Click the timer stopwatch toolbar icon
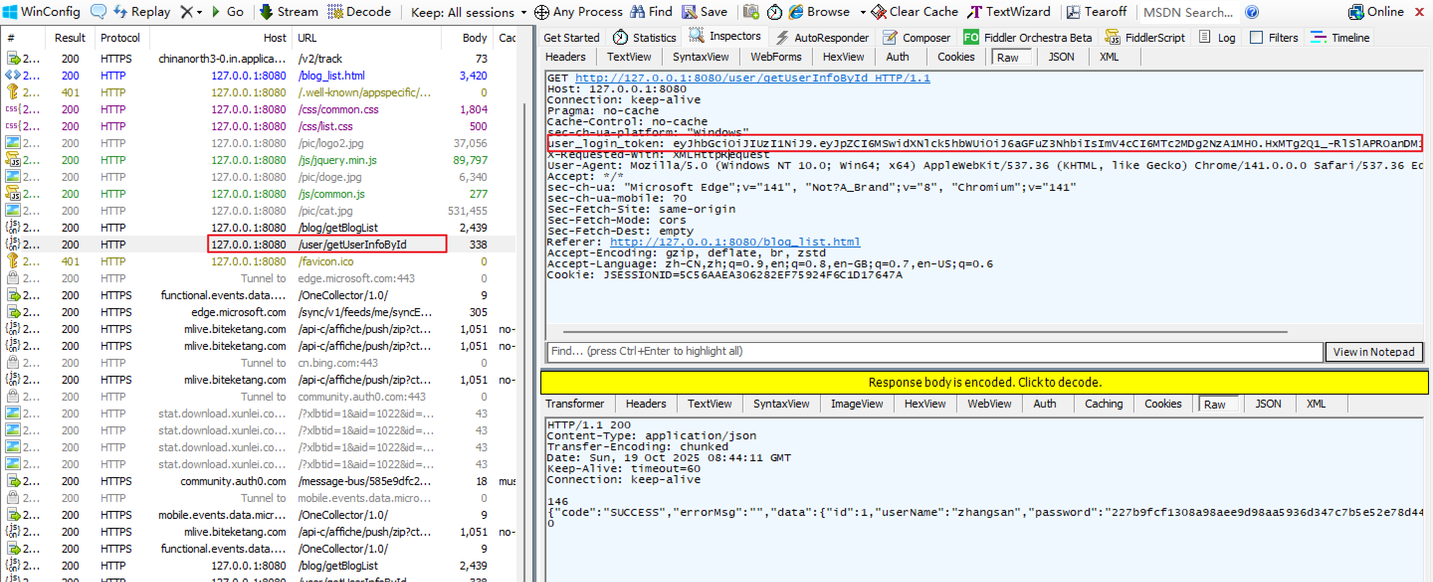Screen dimensions: 1433x582 pyautogui.click(x=774, y=11)
